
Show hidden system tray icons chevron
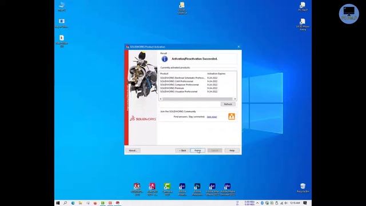click(257, 203)
